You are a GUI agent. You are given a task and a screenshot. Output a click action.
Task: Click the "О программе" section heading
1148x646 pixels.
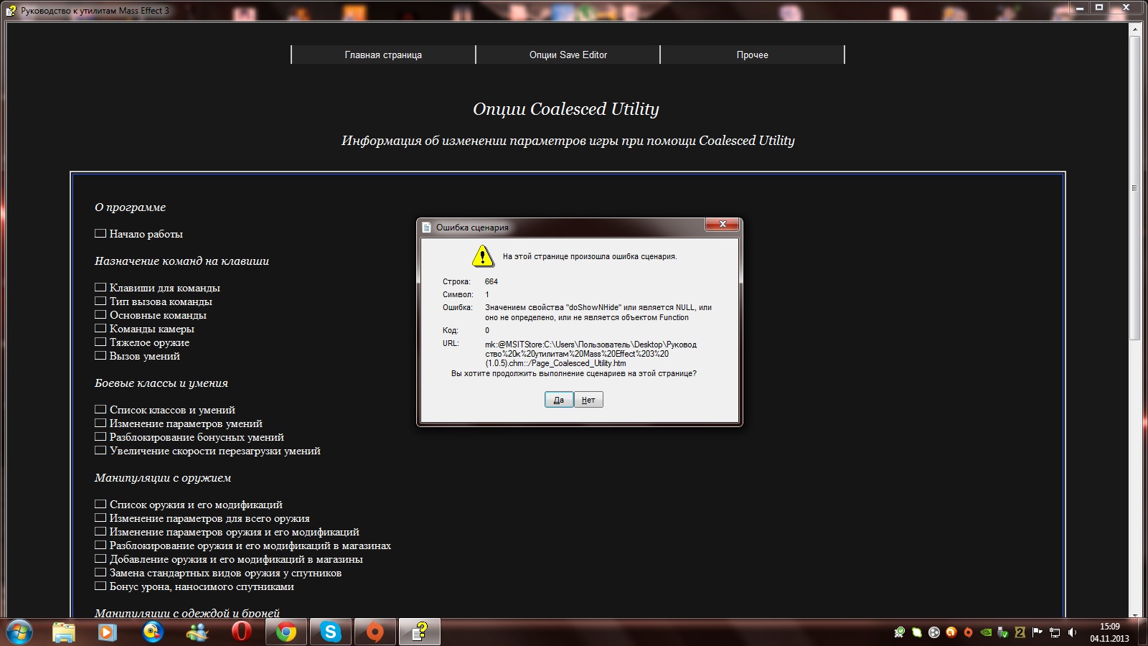(x=130, y=207)
